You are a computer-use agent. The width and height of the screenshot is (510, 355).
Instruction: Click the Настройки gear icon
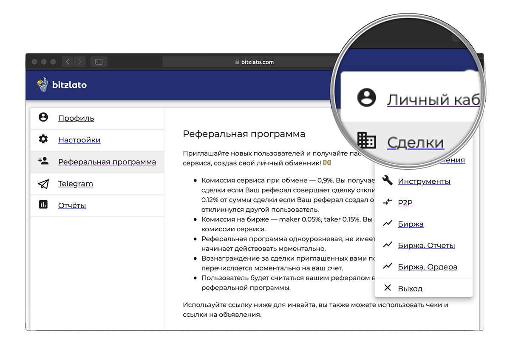[43, 139]
